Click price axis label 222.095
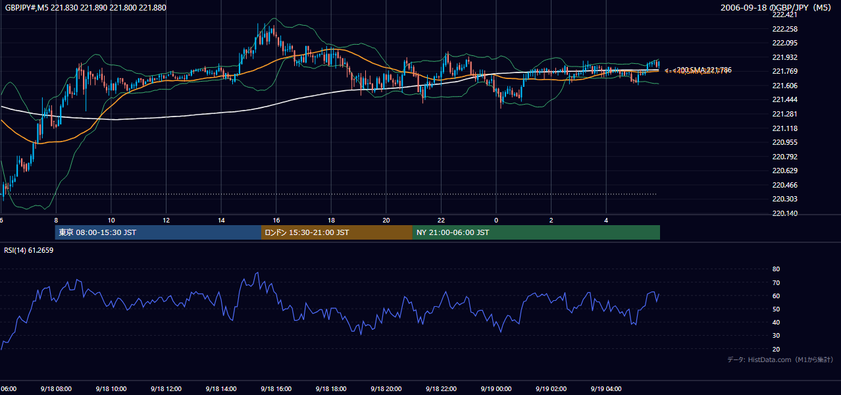Viewport: 841px width, 395px height. pos(785,43)
